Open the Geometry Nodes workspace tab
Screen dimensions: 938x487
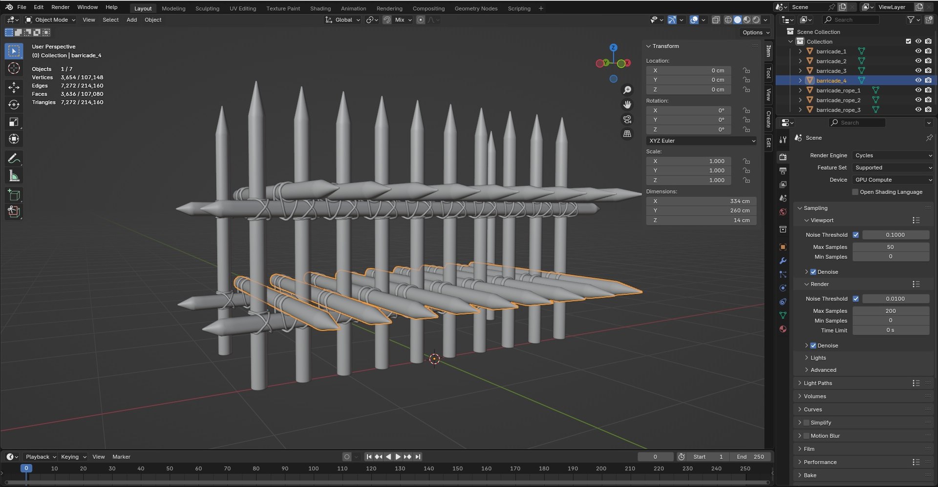[x=476, y=8]
